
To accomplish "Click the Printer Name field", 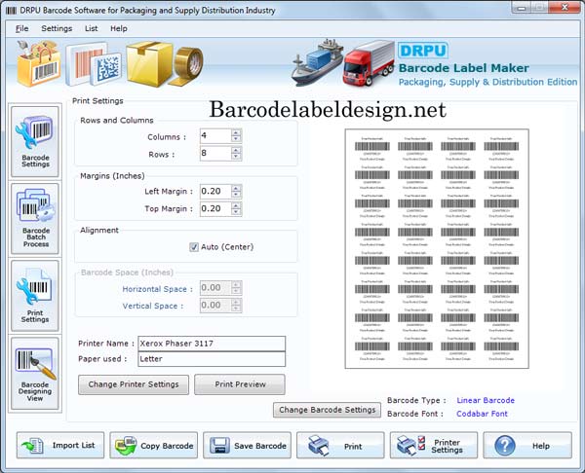I will click(212, 344).
